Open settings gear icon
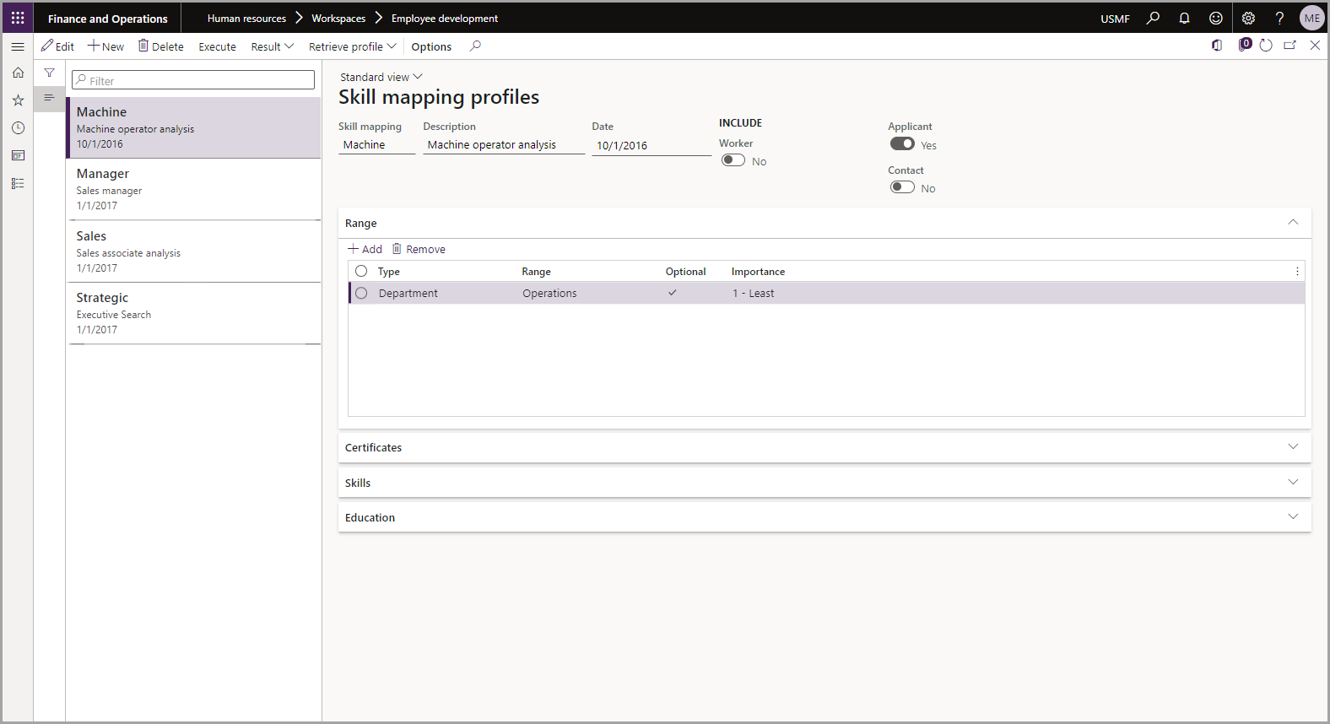The height and width of the screenshot is (724, 1330). [x=1248, y=18]
